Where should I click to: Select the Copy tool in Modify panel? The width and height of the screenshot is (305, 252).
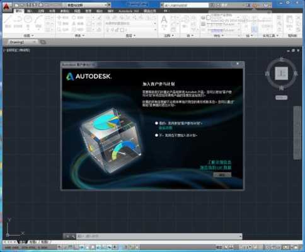click(63, 24)
